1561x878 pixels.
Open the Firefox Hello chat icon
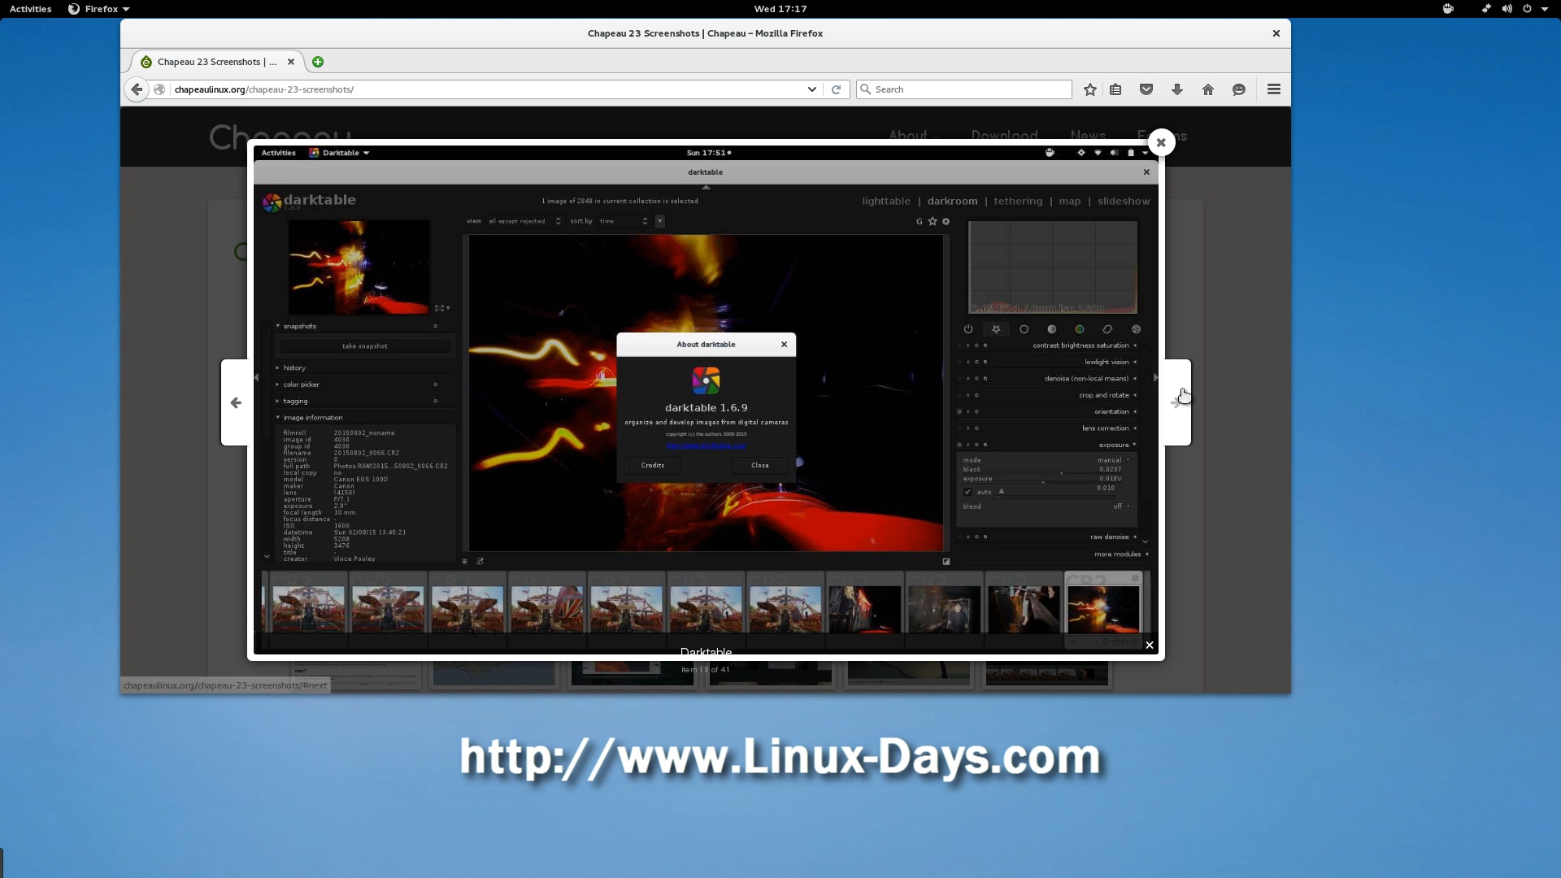[x=1239, y=89]
